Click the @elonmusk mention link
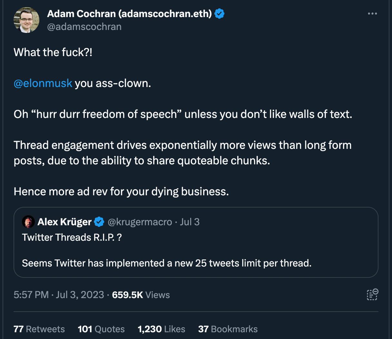 pyautogui.click(x=43, y=83)
